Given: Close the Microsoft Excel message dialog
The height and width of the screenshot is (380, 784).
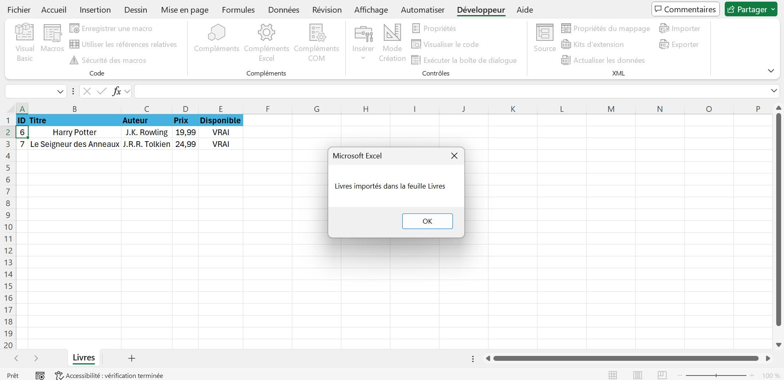Looking at the screenshot, I should coord(454,156).
